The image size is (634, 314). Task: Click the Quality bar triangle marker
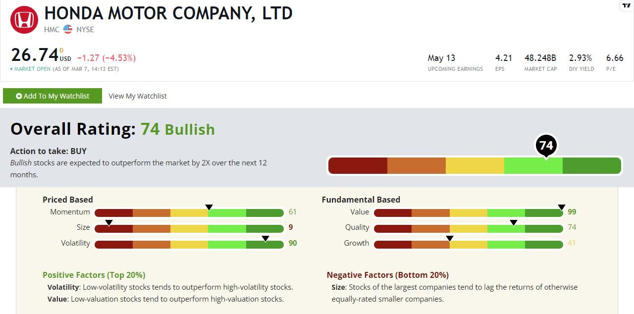514,223
